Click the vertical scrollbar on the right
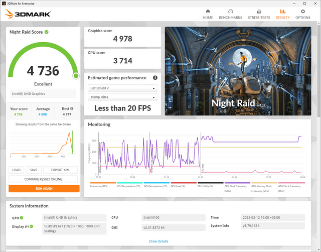The height and width of the screenshot is (252, 321). [x=319, y=72]
